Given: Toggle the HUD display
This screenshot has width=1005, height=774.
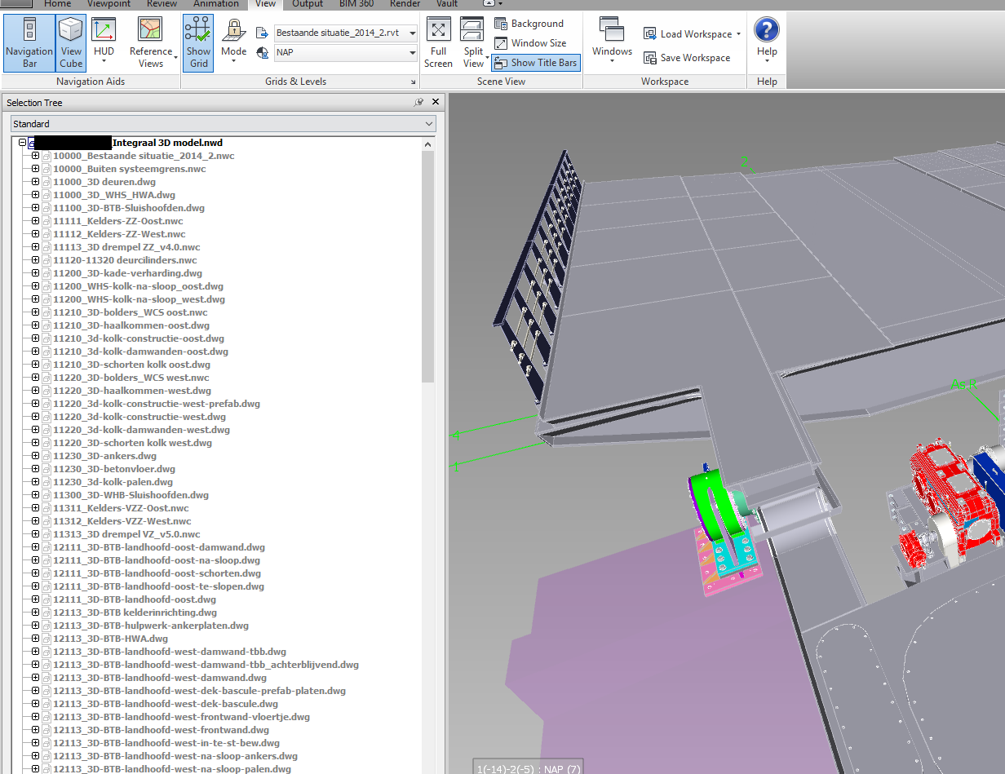Looking at the screenshot, I should point(104,42).
